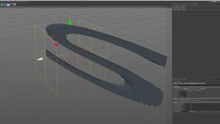Open Object Manager Objects menu
Screen dimensions: 220x124
coord(186,4)
